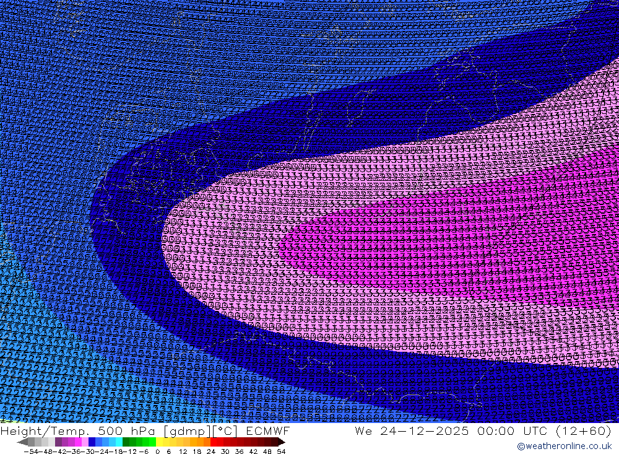Click the dark green -12 legend swatch
The height and width of the screenshot is (454, 619).
126,442
